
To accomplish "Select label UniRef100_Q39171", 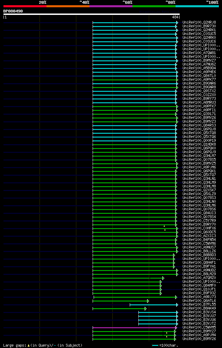I will tap(199, 114).
